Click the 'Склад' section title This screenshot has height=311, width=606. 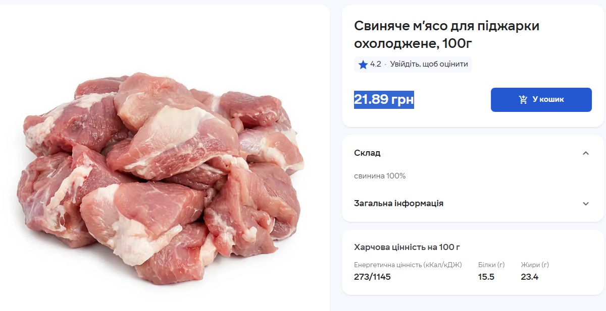click(x=367, y=153)
